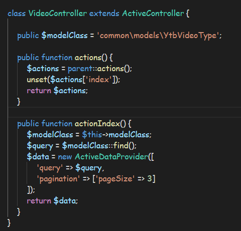Click the class name VideoController

(x=58, y=14)
